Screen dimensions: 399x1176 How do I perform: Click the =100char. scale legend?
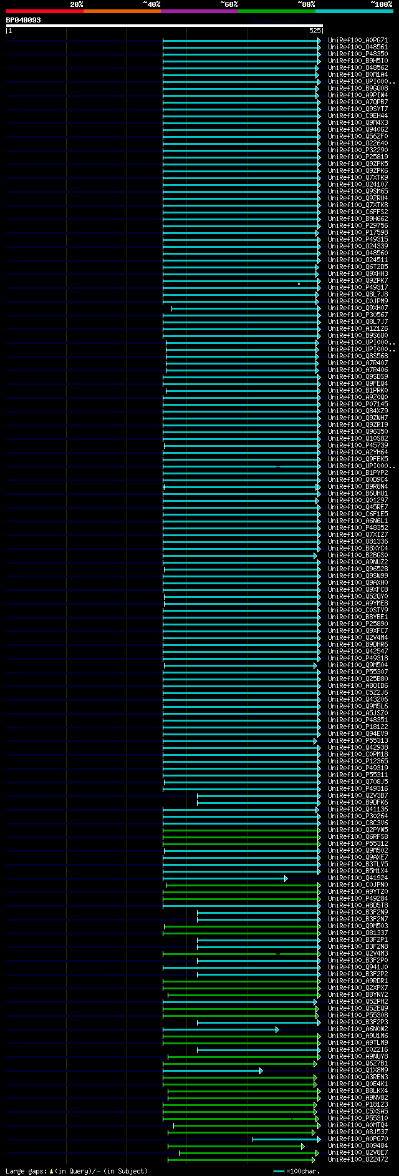click(297, 1171)
